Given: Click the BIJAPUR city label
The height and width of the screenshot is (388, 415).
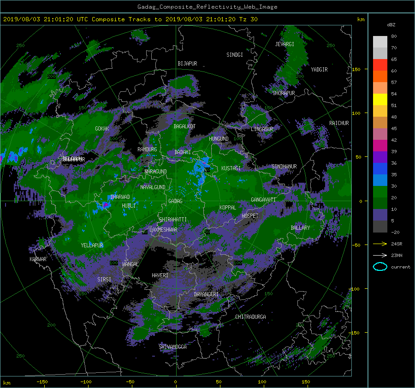Looking at the screenshot, I should point(187,64).
